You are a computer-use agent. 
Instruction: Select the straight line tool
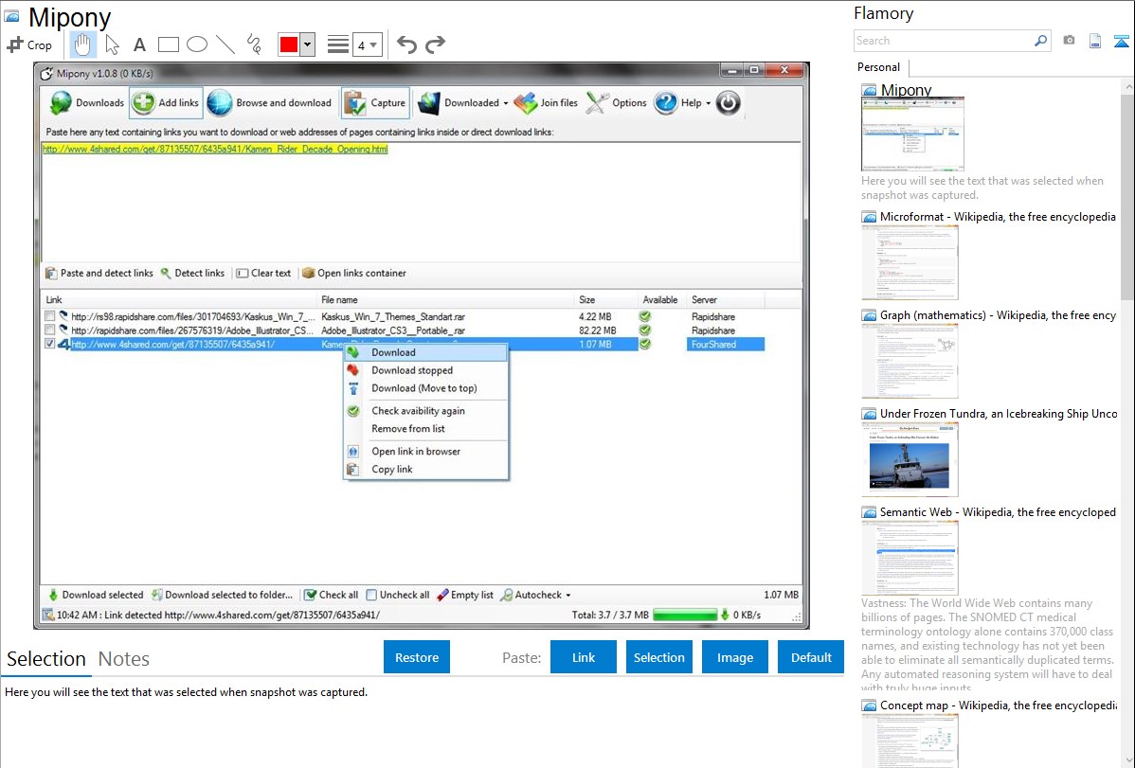coord(225,45)
